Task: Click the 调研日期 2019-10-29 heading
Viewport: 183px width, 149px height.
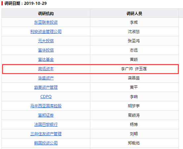Action: [x=25, y=3]
